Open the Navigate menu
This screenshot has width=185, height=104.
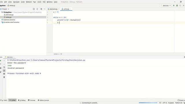pyautogui.click(x=16, y=2)
